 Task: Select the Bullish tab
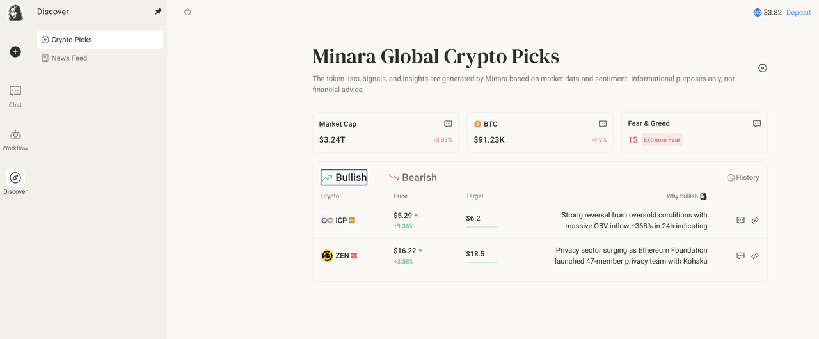tap(344, 178)
